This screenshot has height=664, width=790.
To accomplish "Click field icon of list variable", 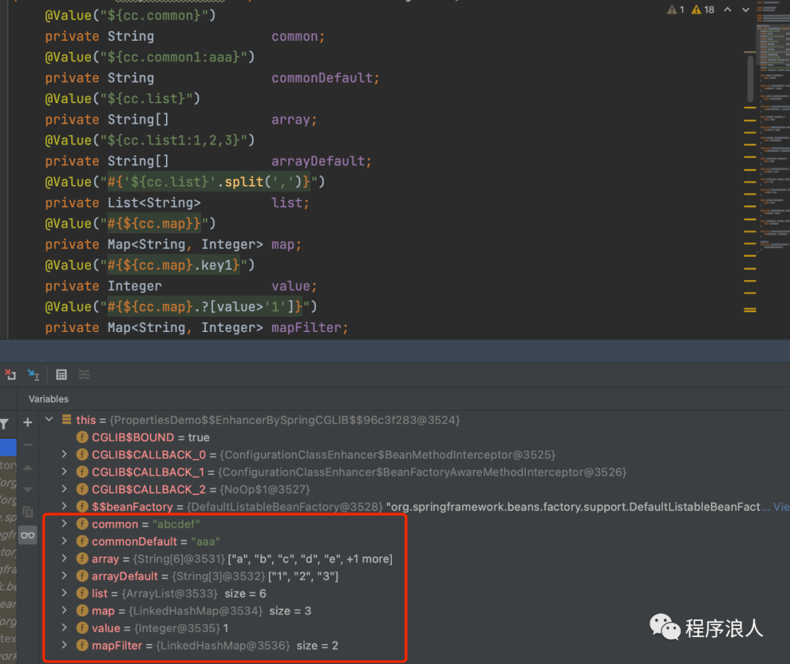I will tap(82, 594).
